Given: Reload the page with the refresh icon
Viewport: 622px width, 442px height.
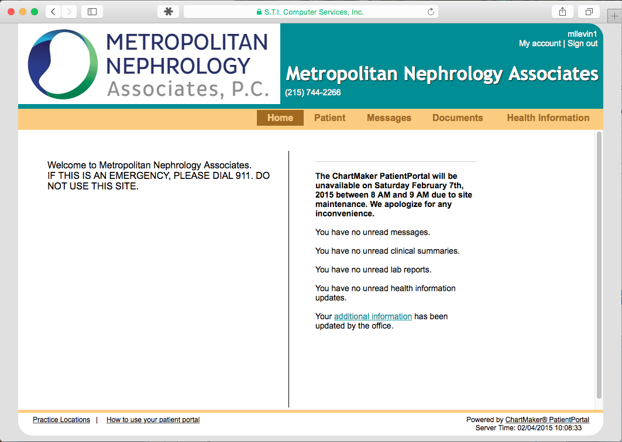Looking at the screenshot, I should pyautogui.click(x=431, y=12).
